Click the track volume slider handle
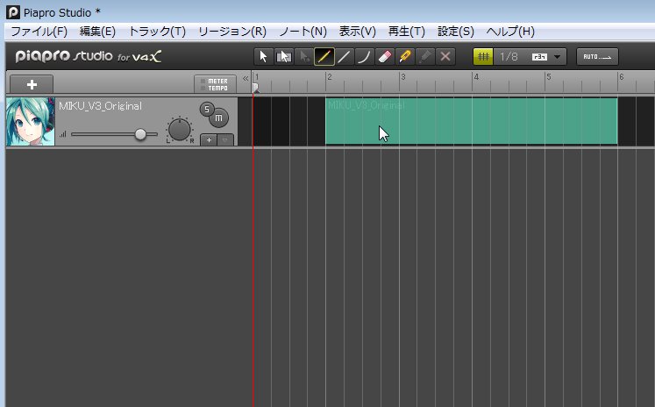 [140, 134]
